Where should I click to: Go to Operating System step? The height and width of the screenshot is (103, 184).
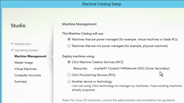26,50
